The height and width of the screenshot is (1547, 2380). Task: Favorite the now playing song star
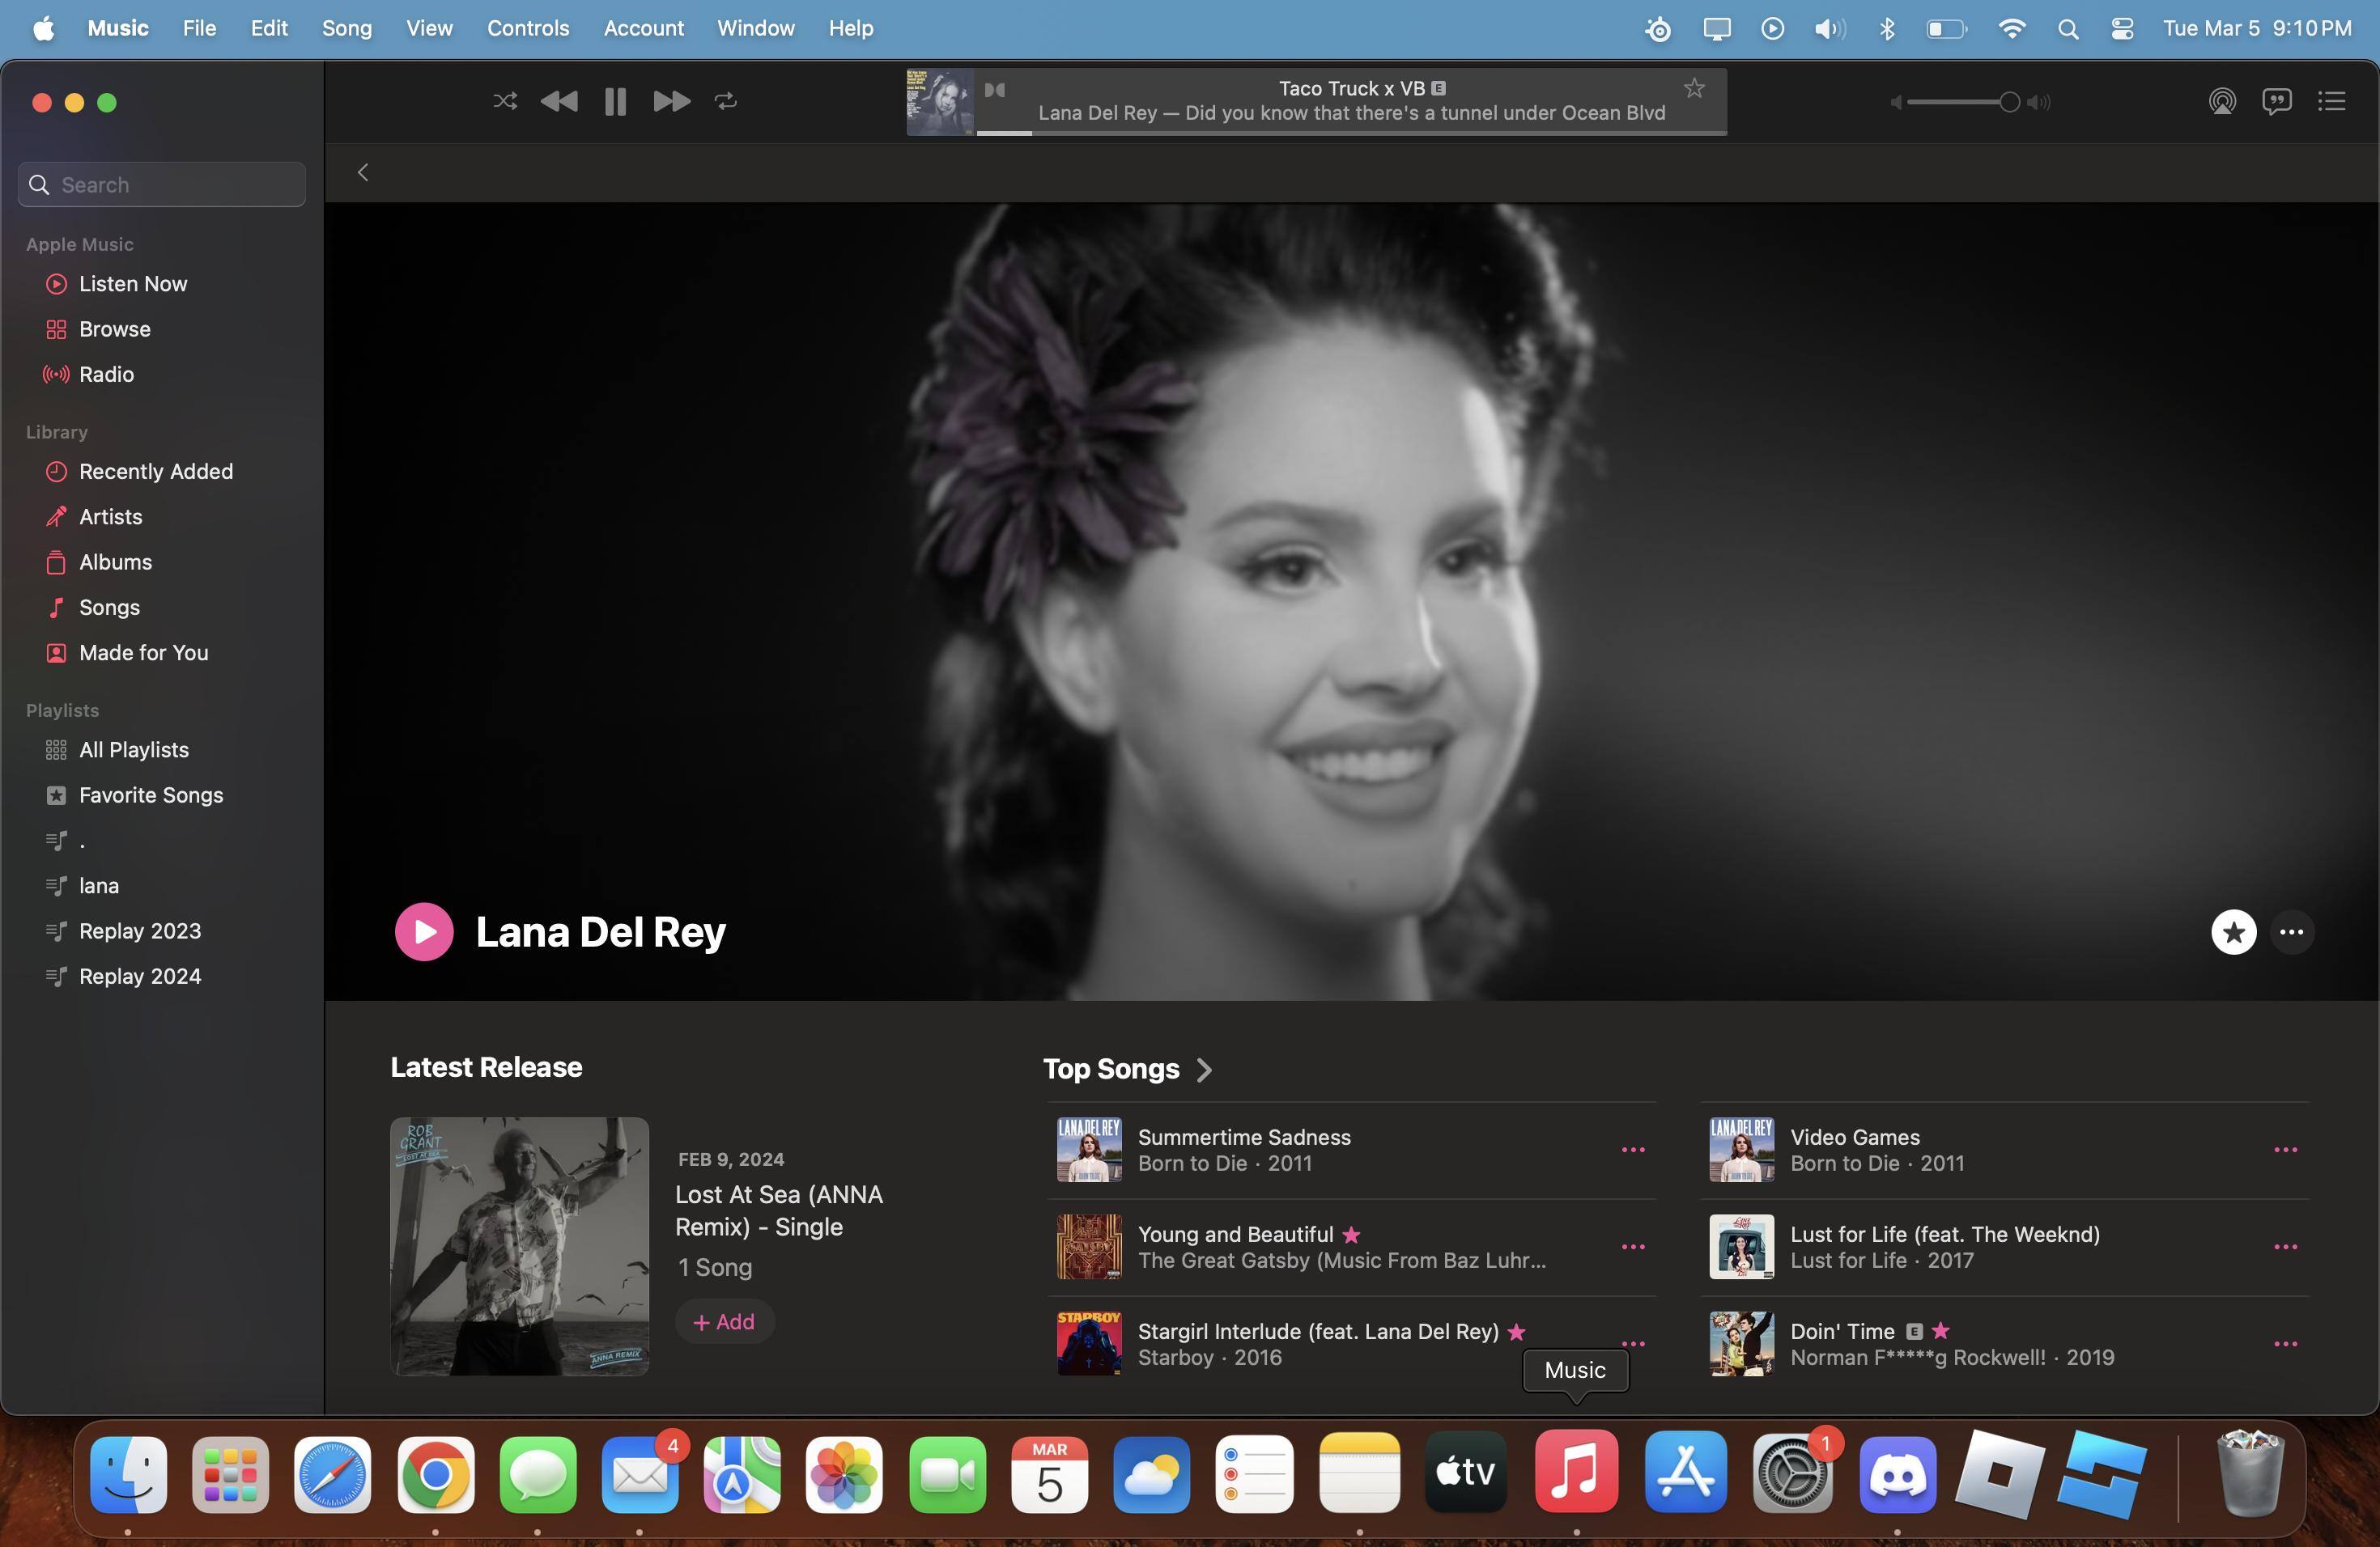coord(1694,88)
